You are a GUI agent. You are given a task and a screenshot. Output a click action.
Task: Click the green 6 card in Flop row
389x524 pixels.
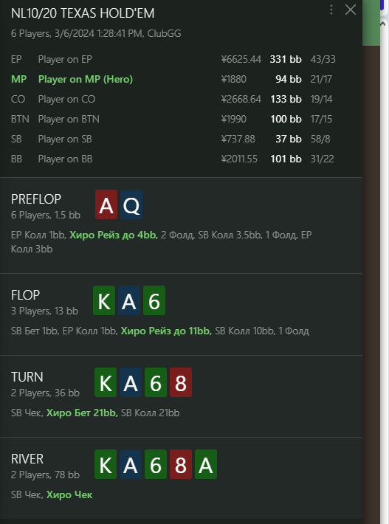pos(154,300)
